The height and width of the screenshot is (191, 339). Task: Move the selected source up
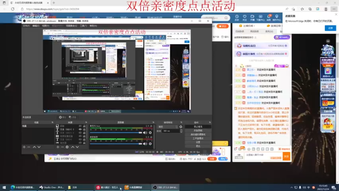point(72,147)
